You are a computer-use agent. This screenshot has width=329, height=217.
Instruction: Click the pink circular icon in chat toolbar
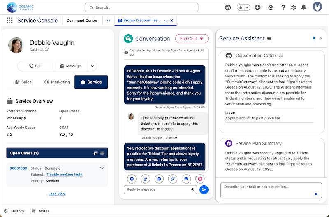200,179
